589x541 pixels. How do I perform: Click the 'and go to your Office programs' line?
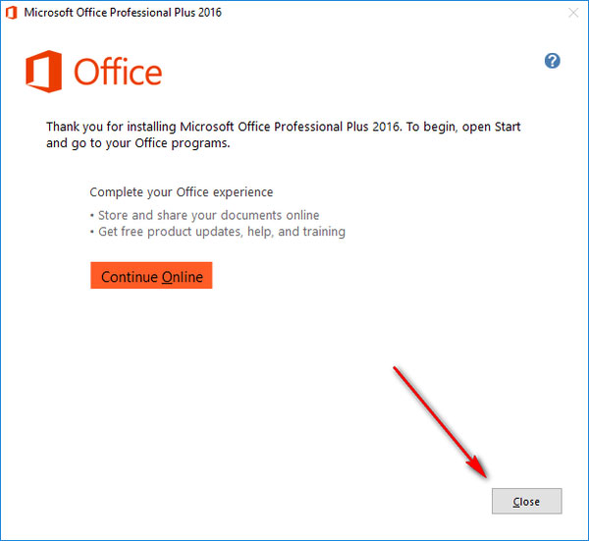[x=137, y=143]
